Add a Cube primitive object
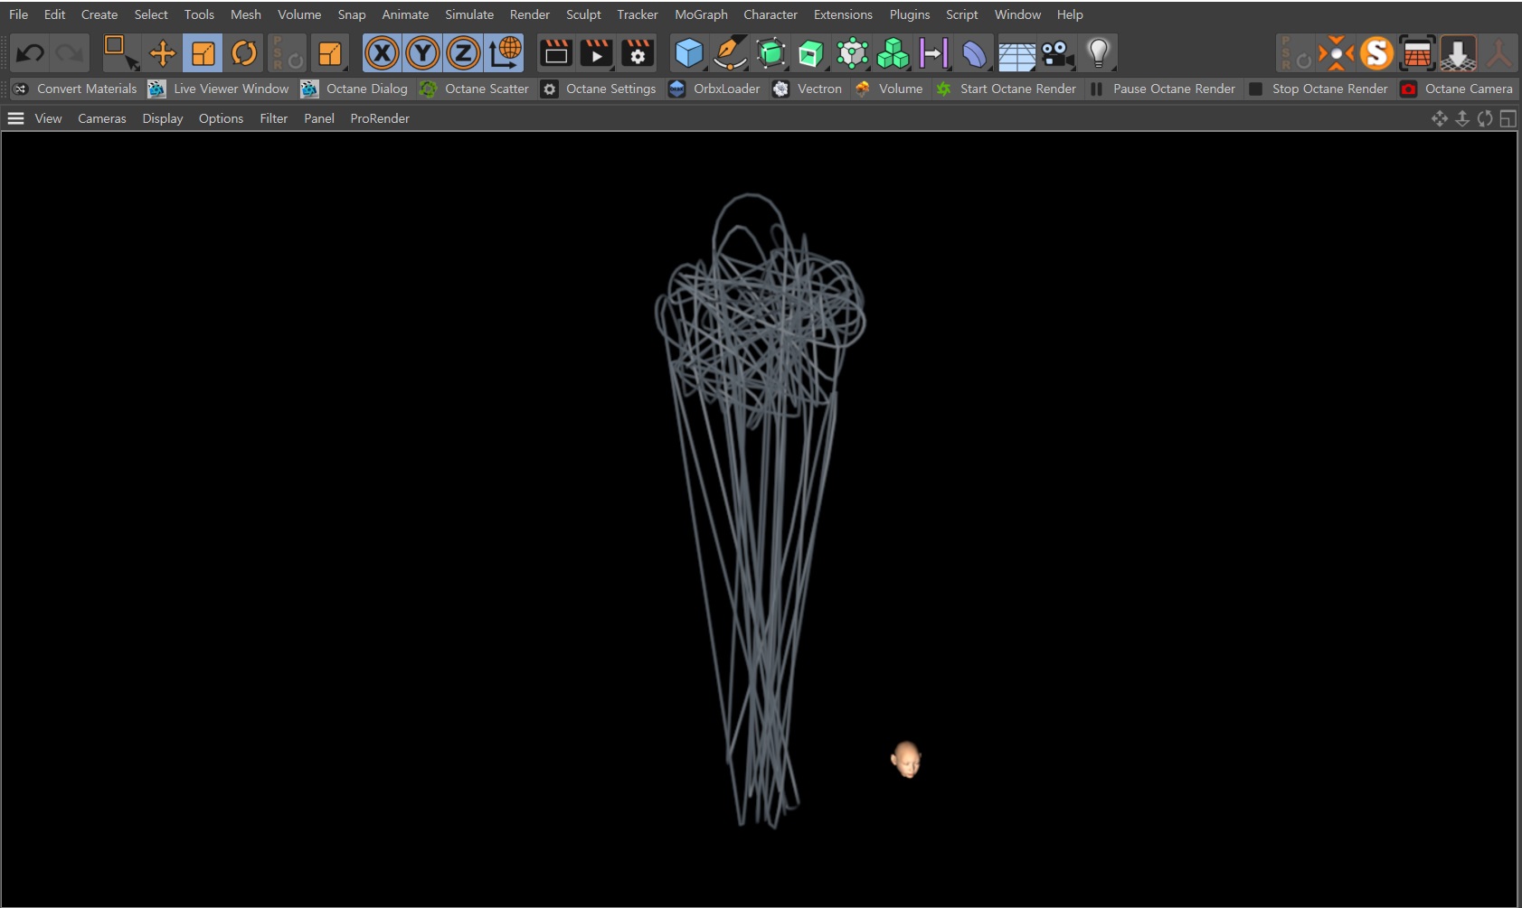The height and width of the screenshot is (908, 1522). click(689, 53)
